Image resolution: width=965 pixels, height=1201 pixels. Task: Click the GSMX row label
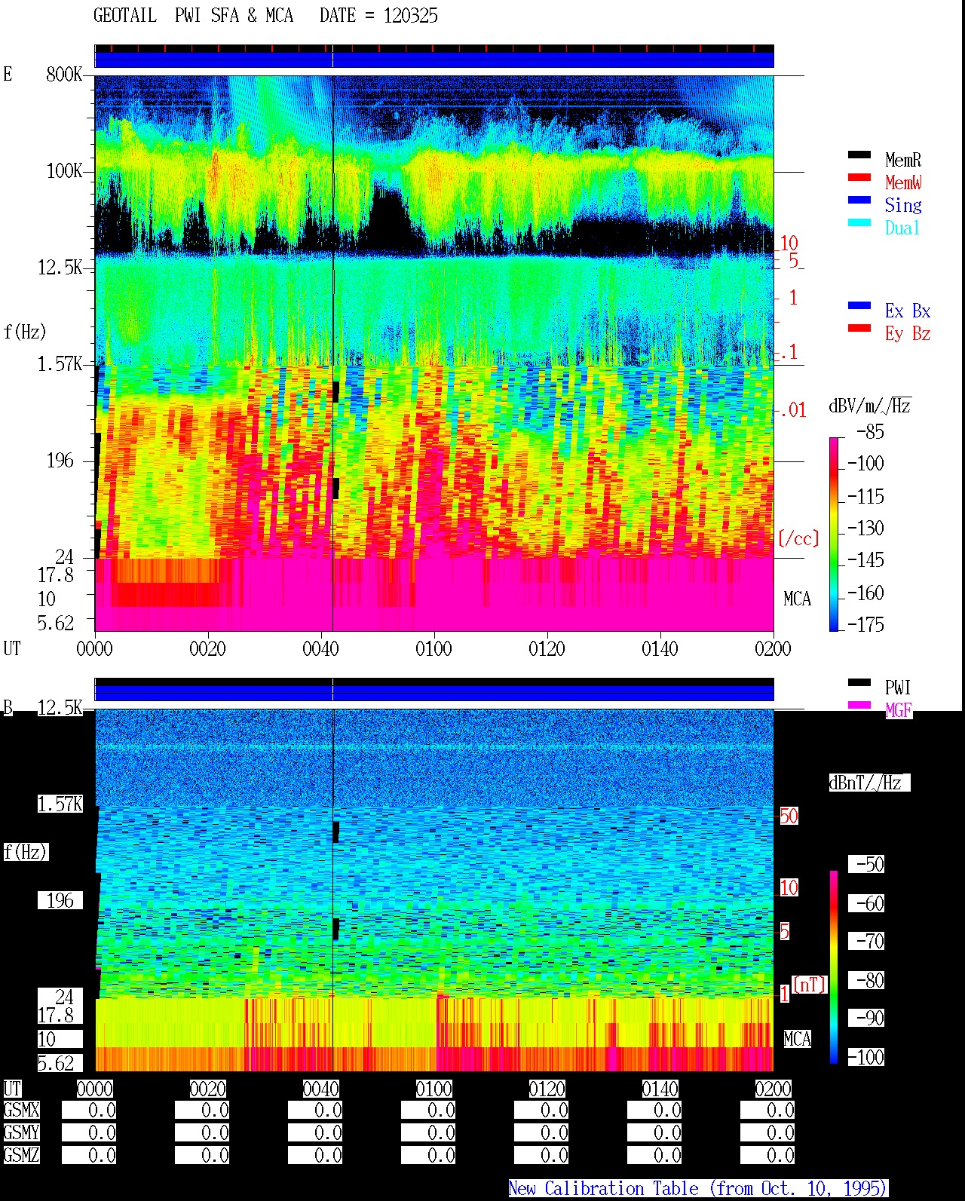pos(21,1110)
